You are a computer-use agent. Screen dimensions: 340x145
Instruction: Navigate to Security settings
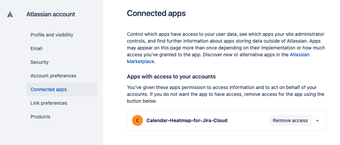40,62
